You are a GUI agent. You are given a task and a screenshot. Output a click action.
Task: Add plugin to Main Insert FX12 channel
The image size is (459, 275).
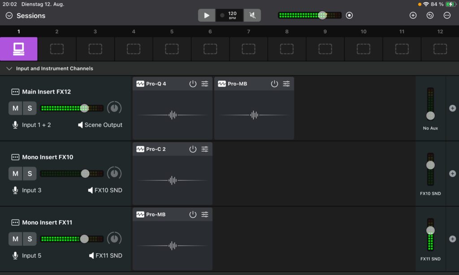point(452,108)
